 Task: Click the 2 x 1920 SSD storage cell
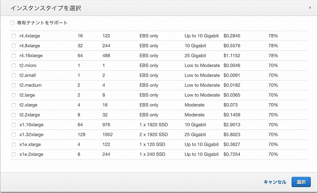153,135
